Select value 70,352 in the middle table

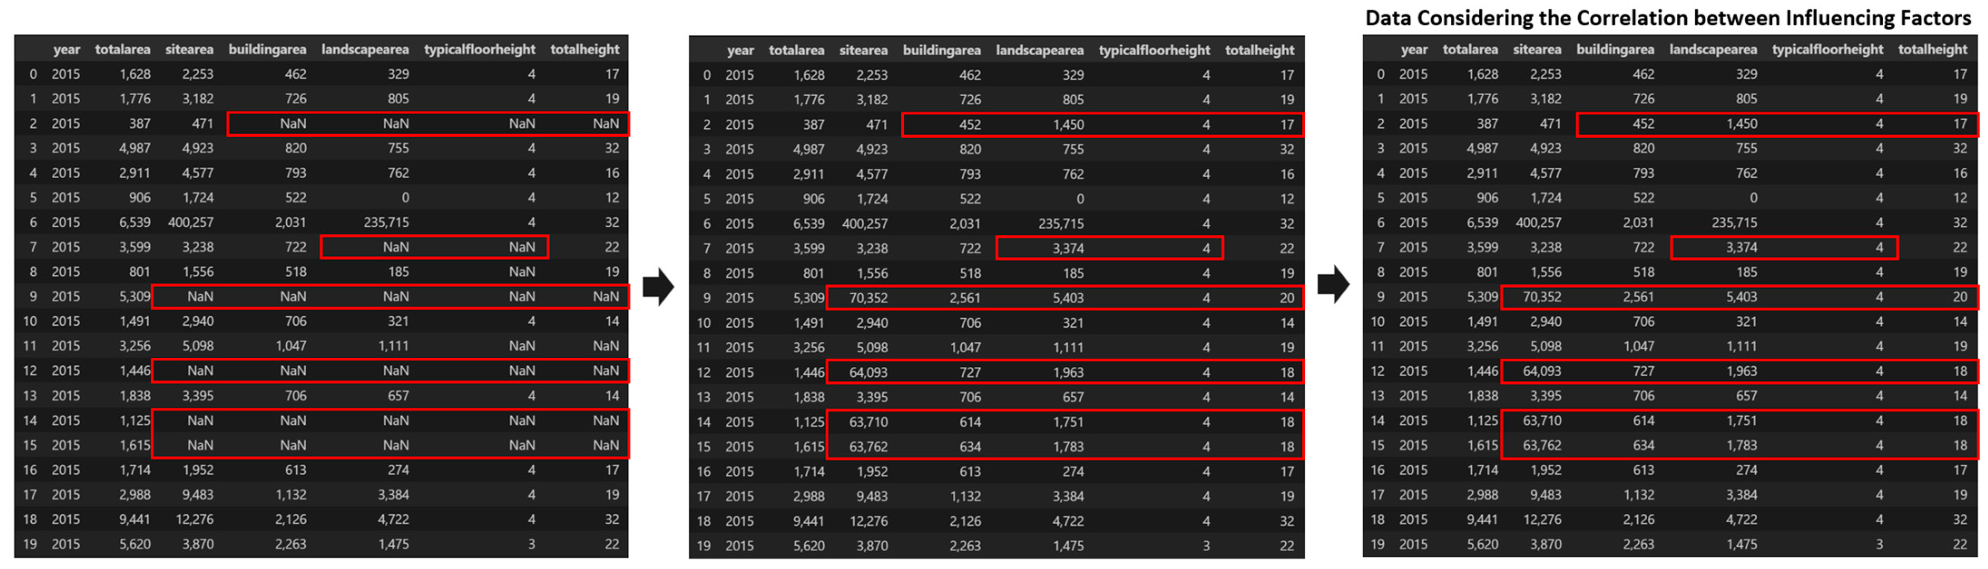point(868,297)
